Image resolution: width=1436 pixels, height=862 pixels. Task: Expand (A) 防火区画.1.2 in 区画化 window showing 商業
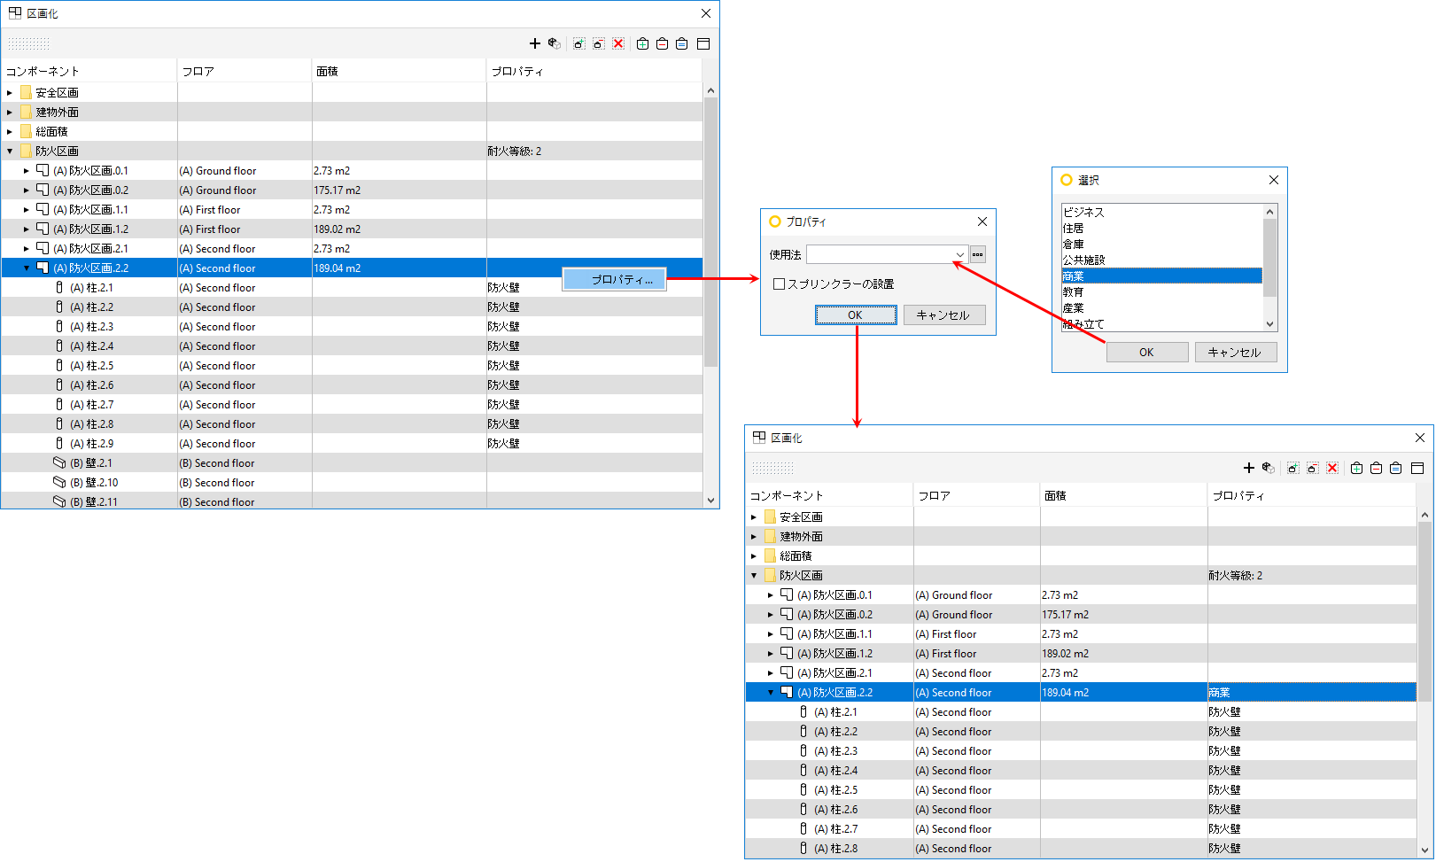771,653
